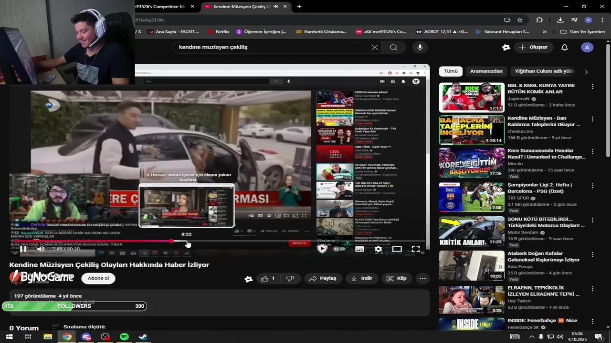Viewport: 611px width, 343px height.
Task: Click the YouTube search input field
Action: click(272, 47)
